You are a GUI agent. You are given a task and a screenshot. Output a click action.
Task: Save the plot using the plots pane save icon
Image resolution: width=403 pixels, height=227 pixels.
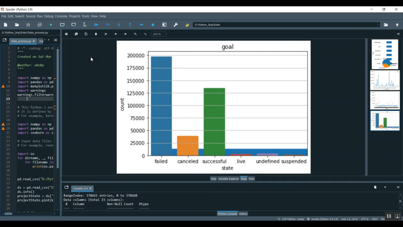pyautogui.click(x=66, y=34)
